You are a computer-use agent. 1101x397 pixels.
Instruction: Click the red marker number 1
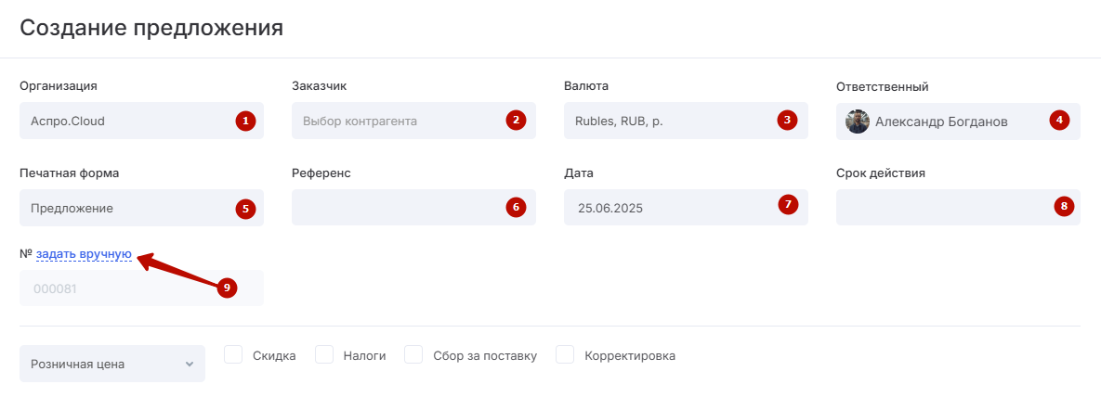(x=244, y=121)
